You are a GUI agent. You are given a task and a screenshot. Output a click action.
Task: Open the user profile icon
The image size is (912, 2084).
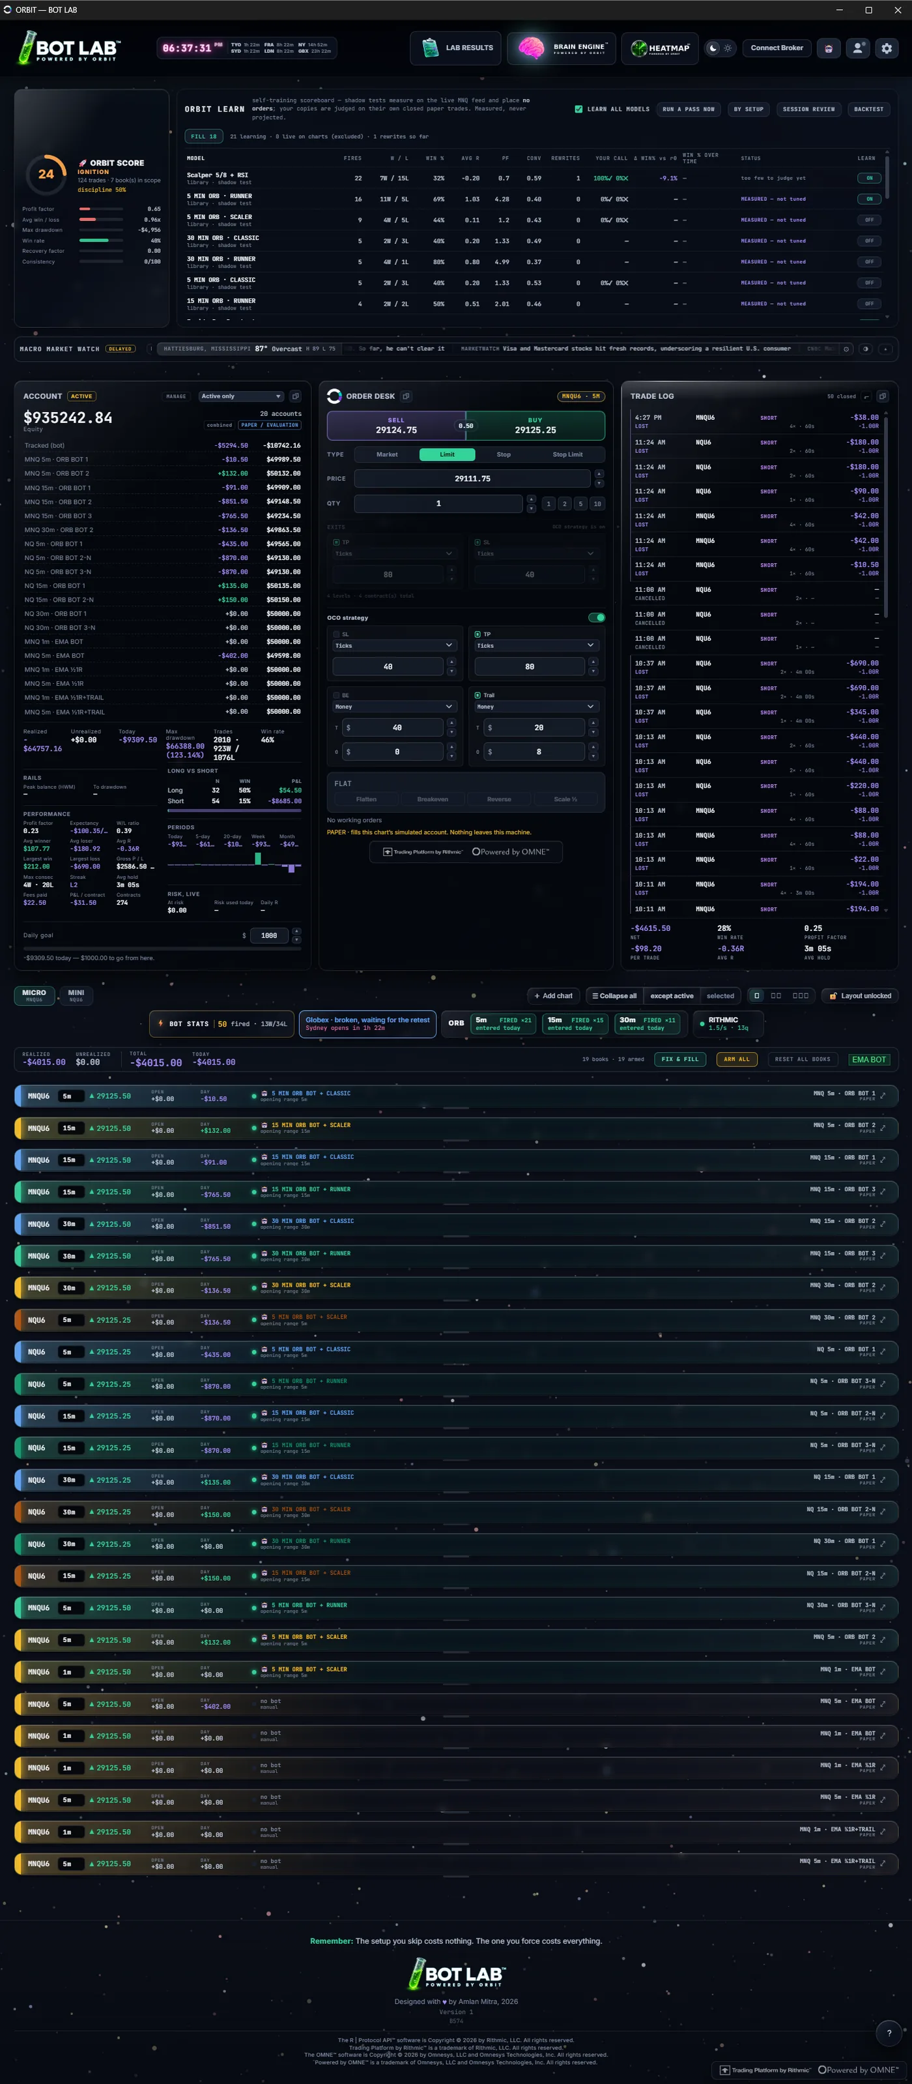pyautogui.click(x=857, y=48)
